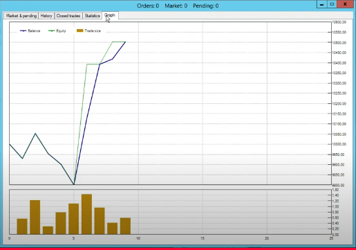Screen dimensions: 356x250
Task: Click the shortest trade size bar
Action: tap(48, 231)
